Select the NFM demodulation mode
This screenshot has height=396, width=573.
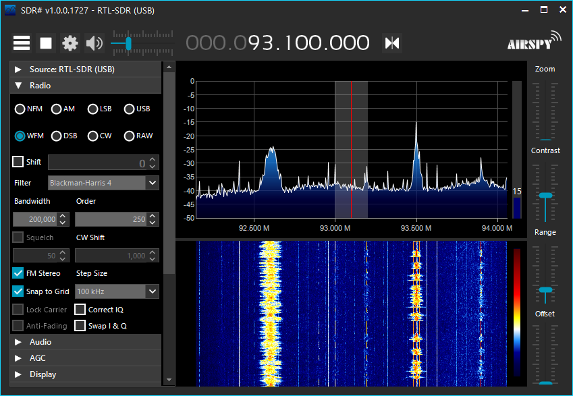pos(20,109)
